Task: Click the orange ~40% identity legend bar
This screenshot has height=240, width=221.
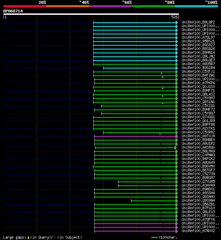Action: coord(68,6)
